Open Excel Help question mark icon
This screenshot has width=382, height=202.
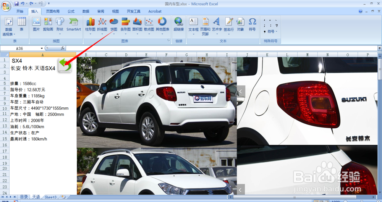[360, 11]
